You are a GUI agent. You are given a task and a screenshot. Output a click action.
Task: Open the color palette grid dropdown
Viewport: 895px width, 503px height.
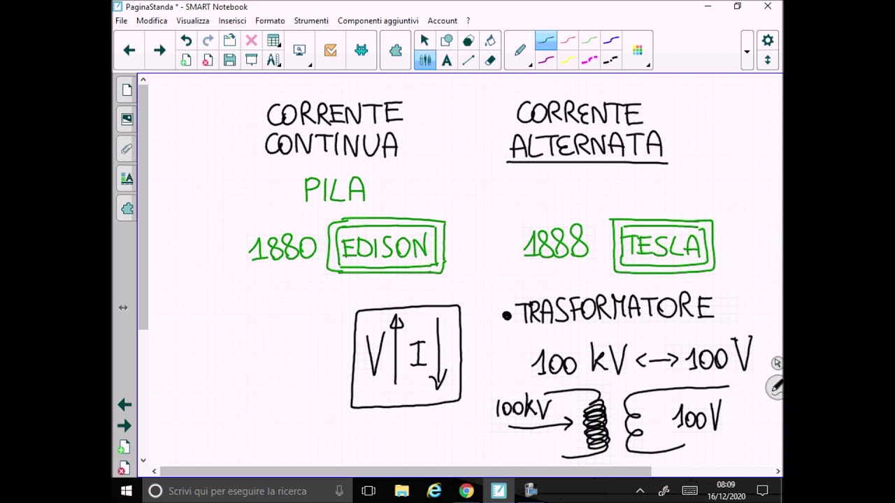638,50
